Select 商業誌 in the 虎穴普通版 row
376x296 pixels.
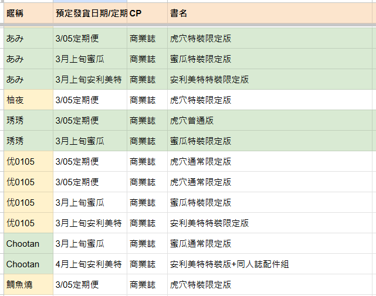pos(147,121)
